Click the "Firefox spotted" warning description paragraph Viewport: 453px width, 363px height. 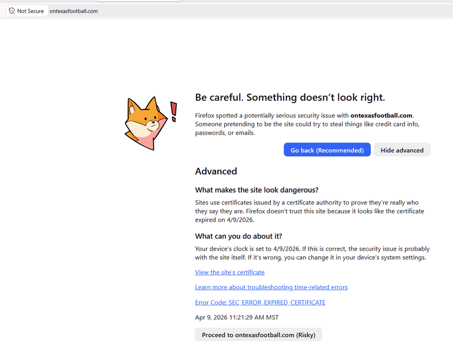(x=307, y=124)
